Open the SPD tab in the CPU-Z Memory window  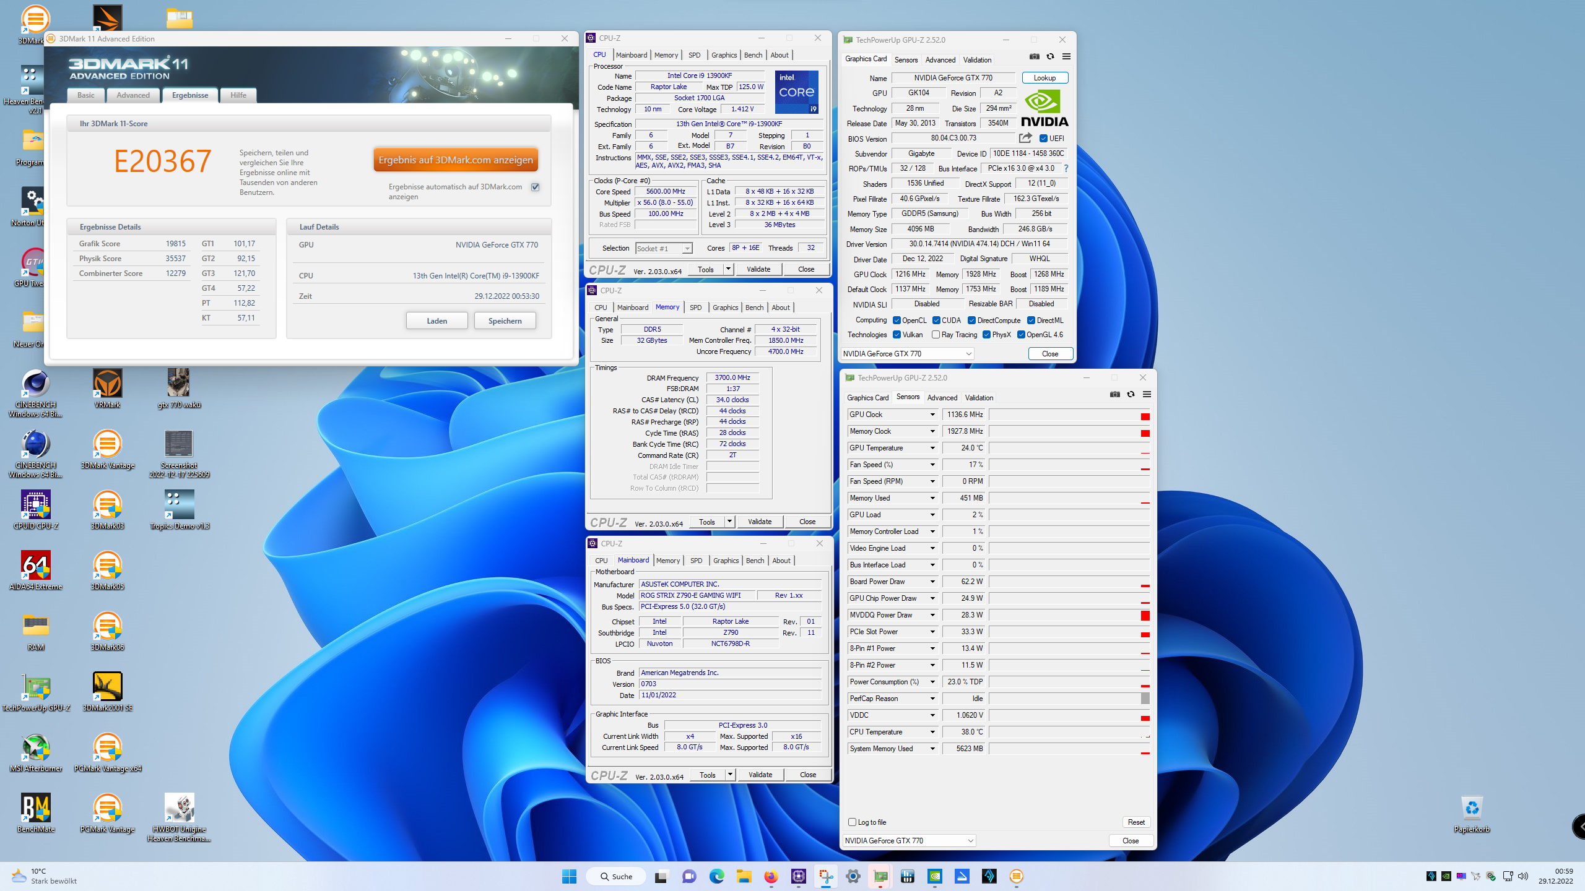pos(696,308)
